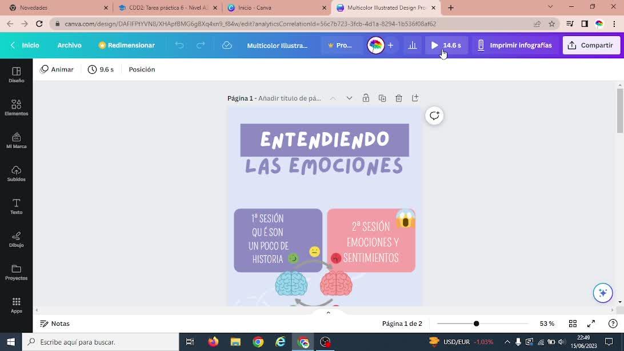Screen dimensions: 624x351
Task: Add a new page after page 1
Action: click(x=415, y=98)
